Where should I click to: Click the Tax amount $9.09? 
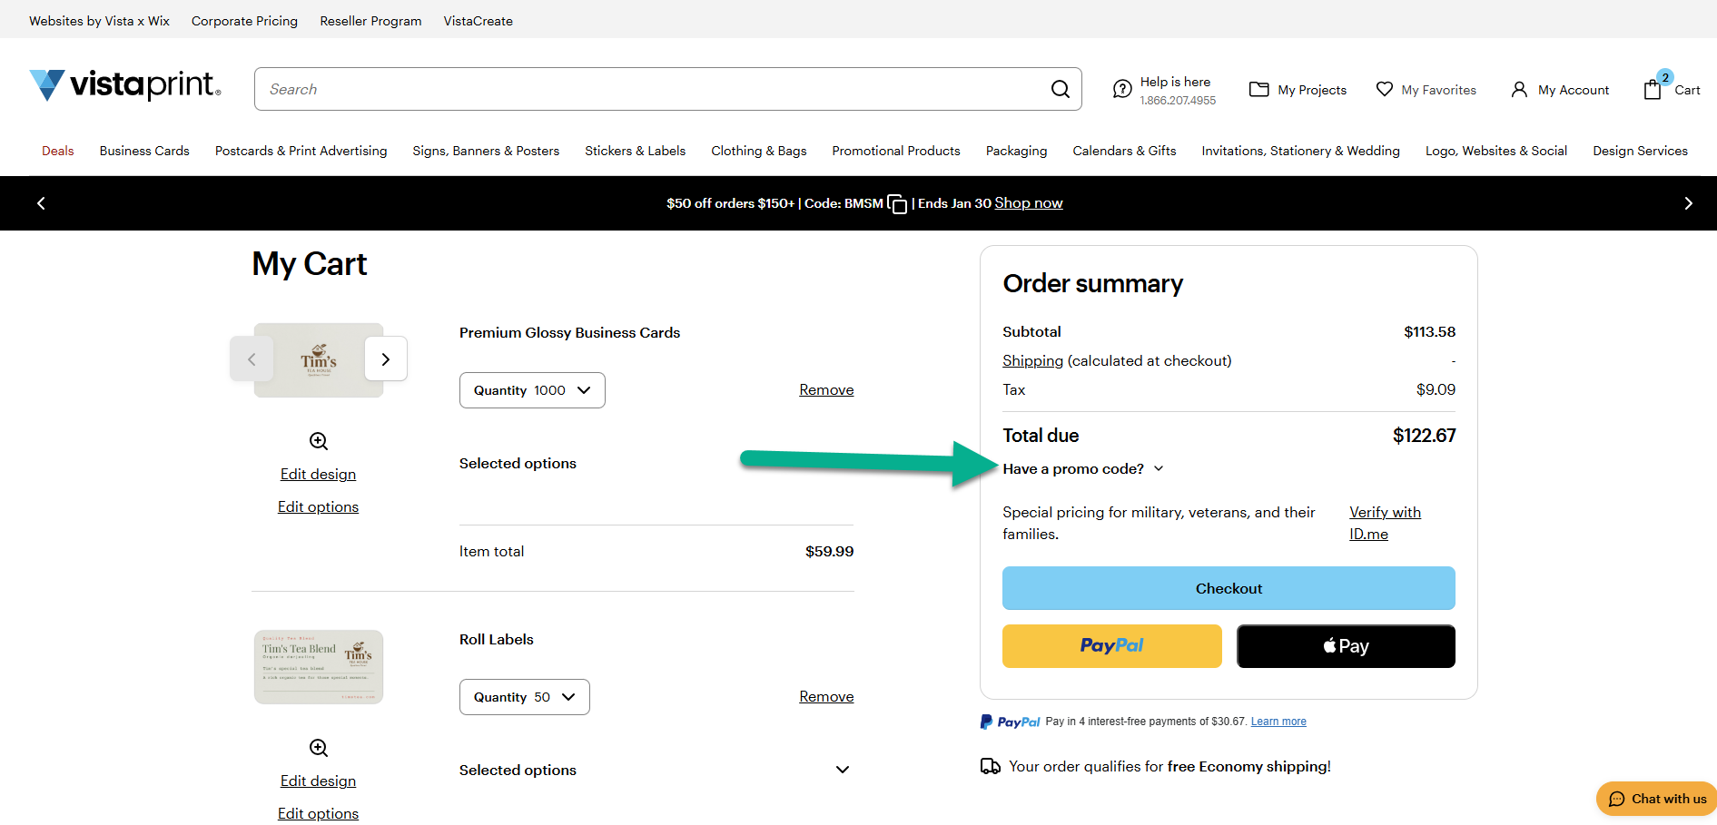pos(1436,390)
